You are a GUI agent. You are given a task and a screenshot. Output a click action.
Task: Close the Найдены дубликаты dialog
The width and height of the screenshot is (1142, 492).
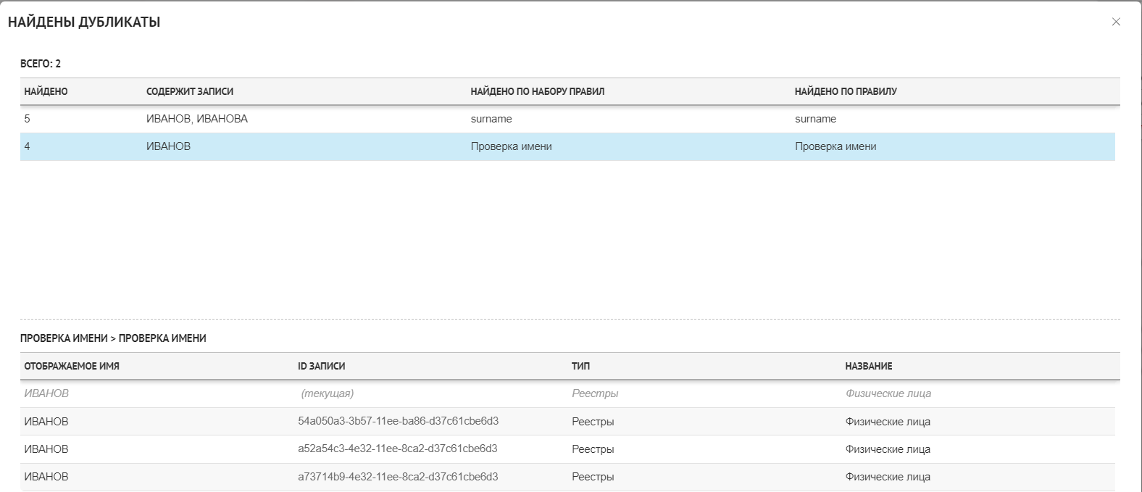(1116, 22)
